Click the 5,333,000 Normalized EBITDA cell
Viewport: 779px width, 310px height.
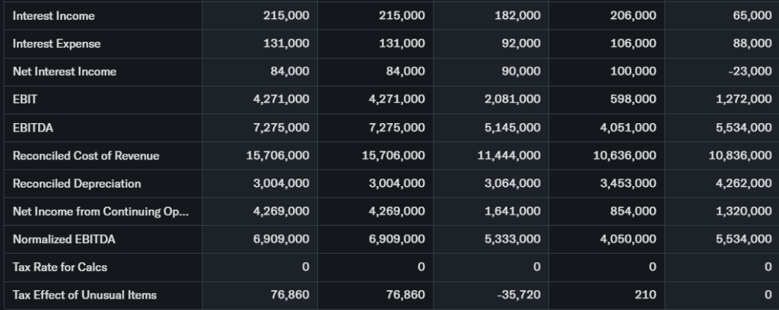coord(512,239)
